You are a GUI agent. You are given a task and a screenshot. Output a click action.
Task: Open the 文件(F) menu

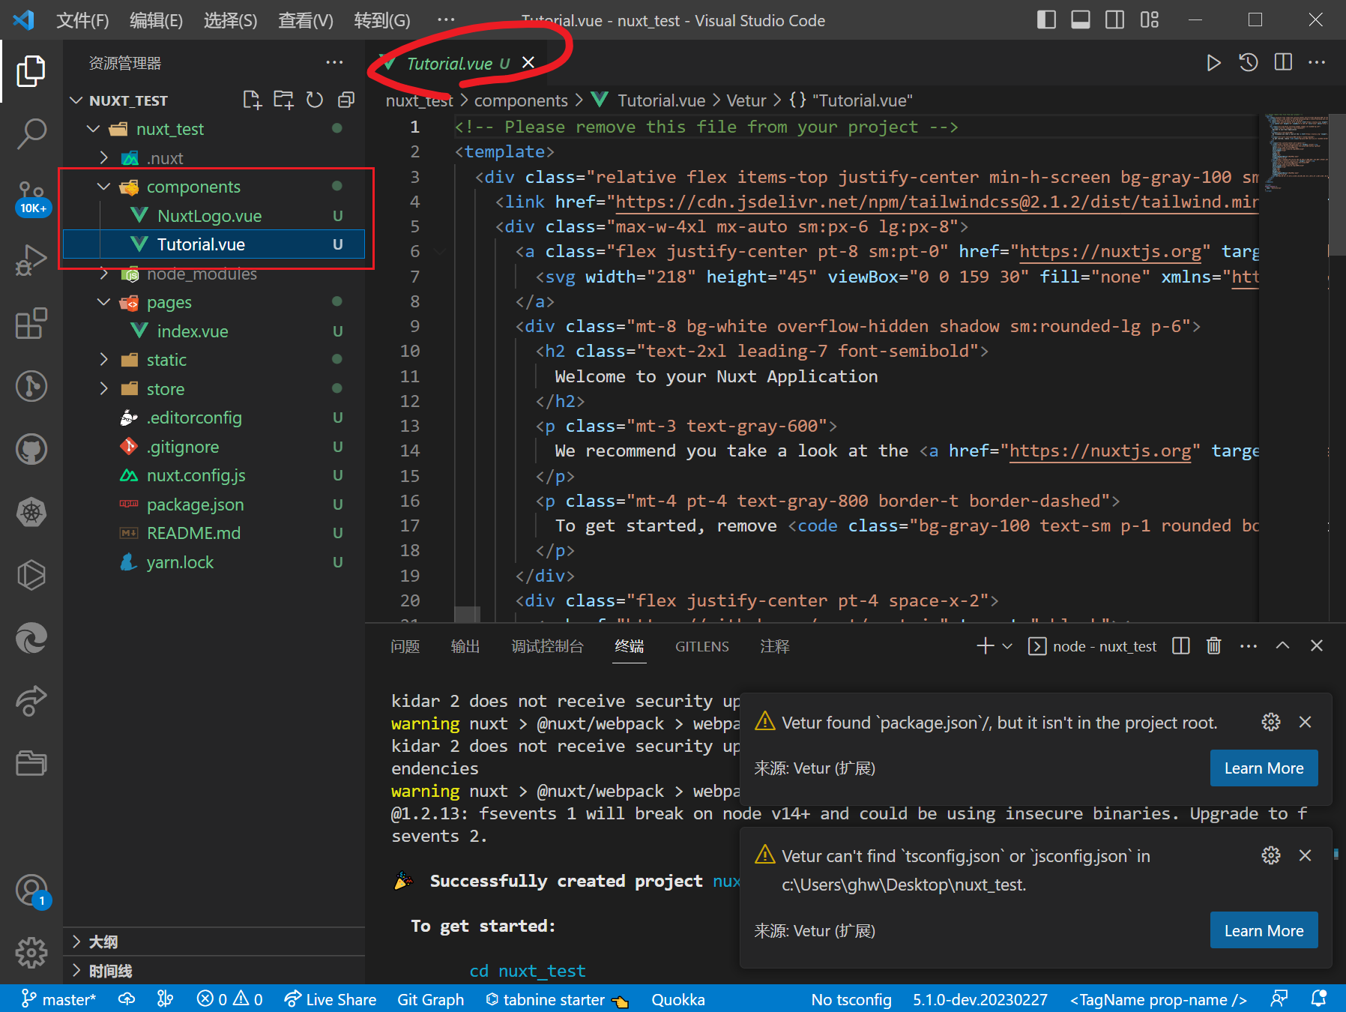82,20
